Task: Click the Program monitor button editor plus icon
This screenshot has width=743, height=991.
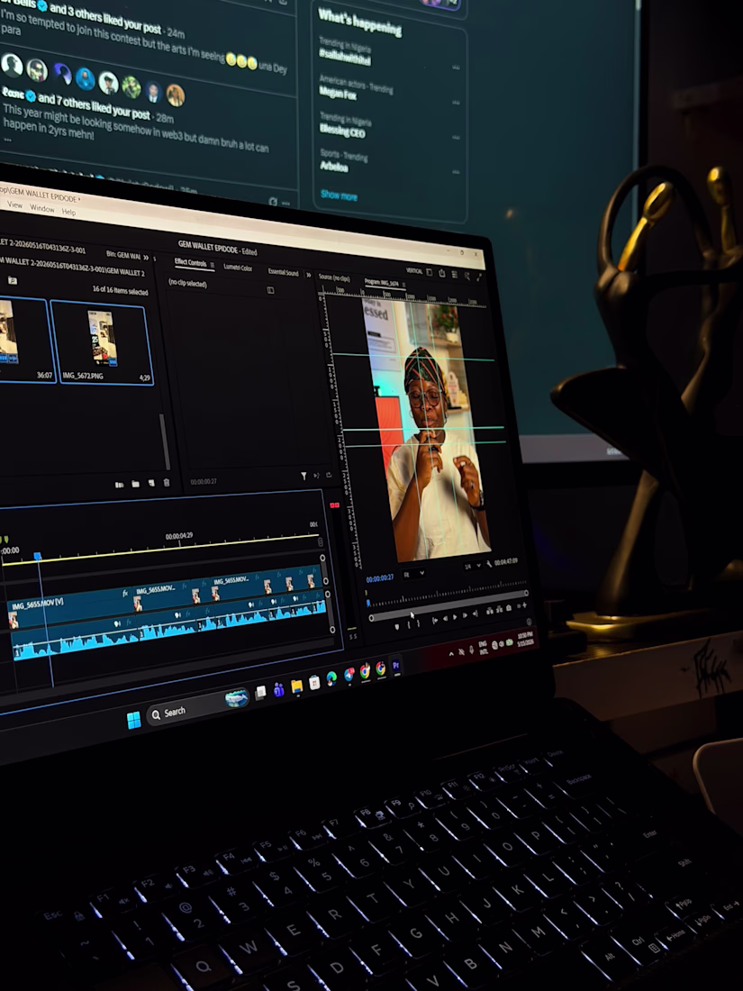Action: (524, 605)
